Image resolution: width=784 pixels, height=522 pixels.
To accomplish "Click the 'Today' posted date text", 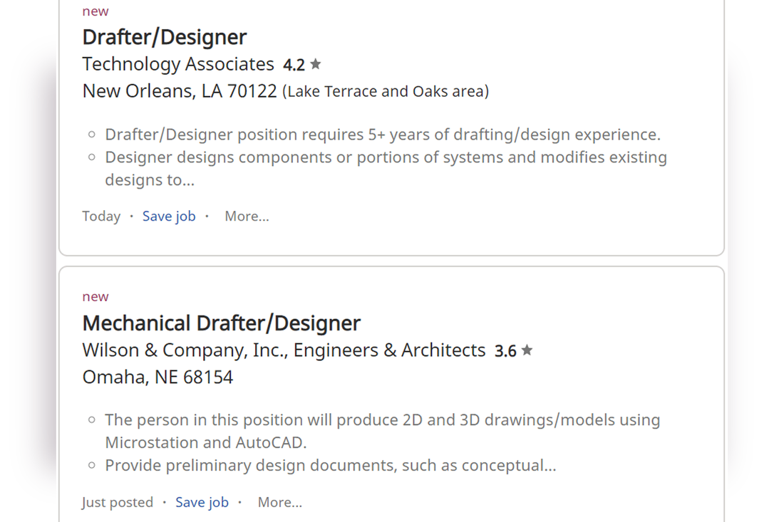I will pos(101,216).
